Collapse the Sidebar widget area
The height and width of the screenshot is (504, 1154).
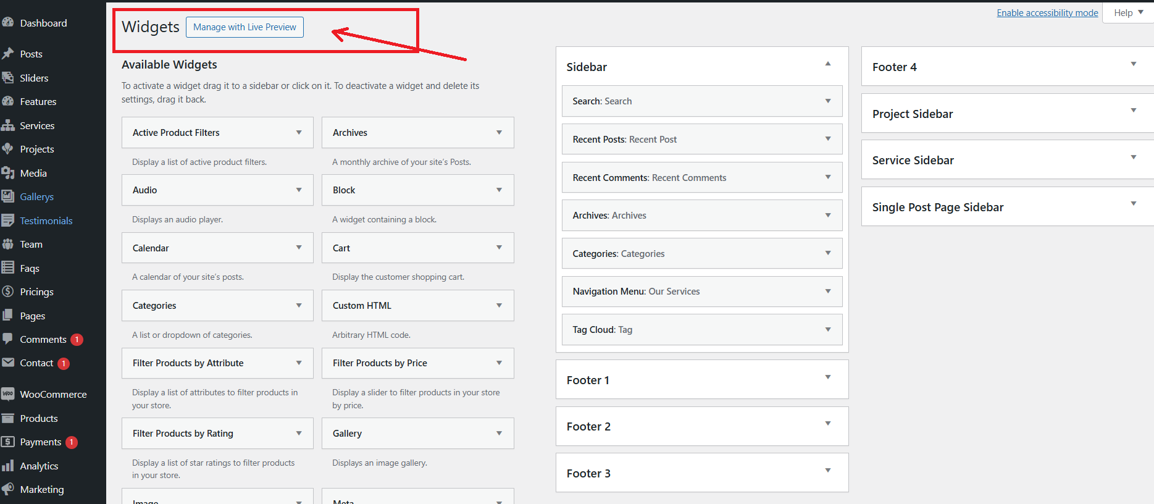[x=827, y=64]
